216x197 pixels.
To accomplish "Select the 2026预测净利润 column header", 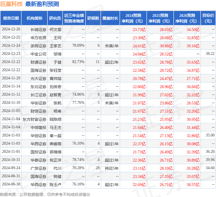I will pyautogui.click(x=187, y=18).
